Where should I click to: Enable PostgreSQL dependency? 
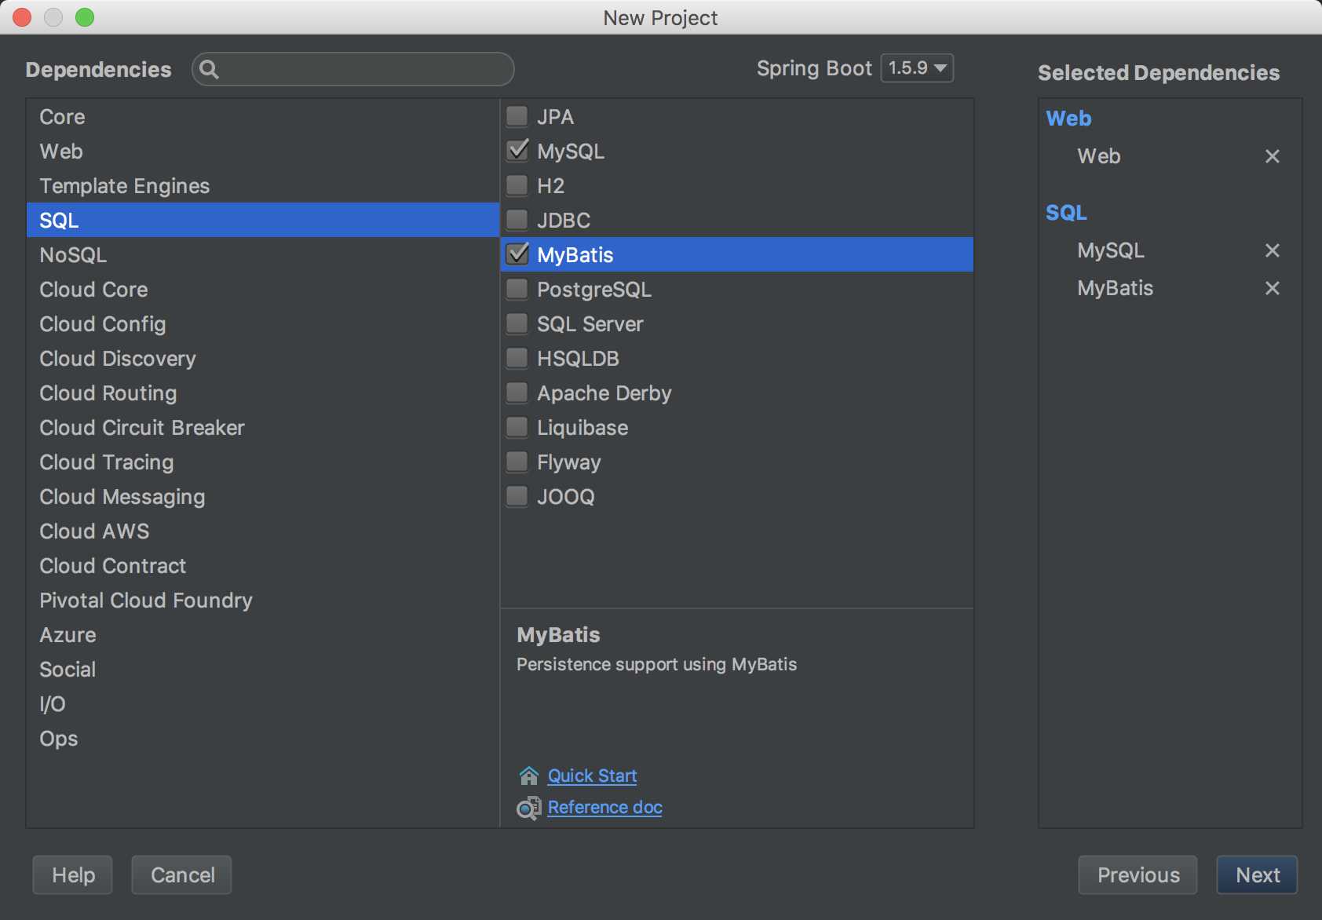[517, 289]
